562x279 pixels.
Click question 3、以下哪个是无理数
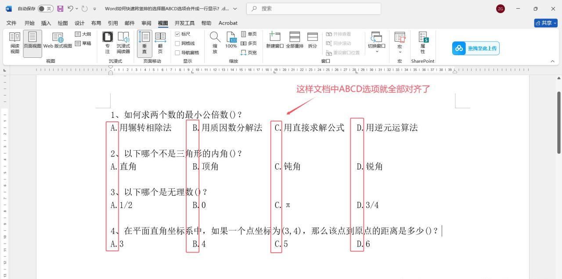159,192
